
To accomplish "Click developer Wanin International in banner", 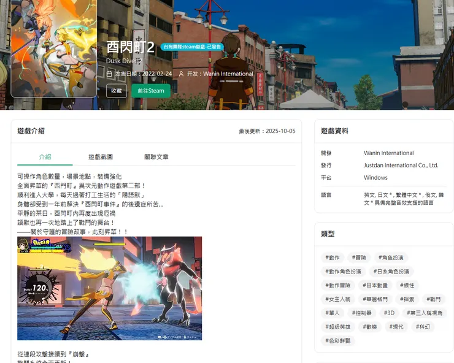I will point(228,74).
